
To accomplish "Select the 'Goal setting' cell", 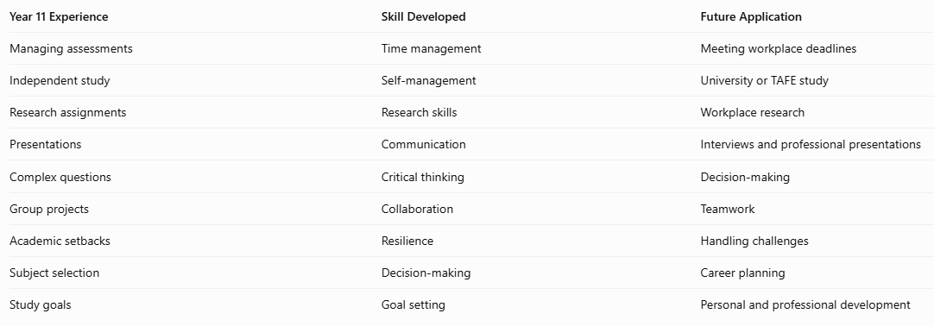I will click(413, 305).
